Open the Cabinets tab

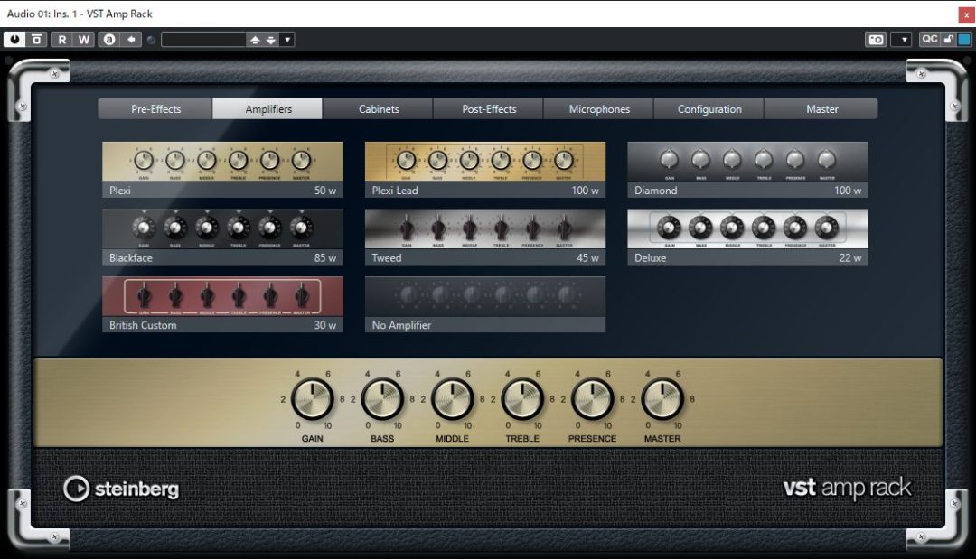tap(379, 108)
